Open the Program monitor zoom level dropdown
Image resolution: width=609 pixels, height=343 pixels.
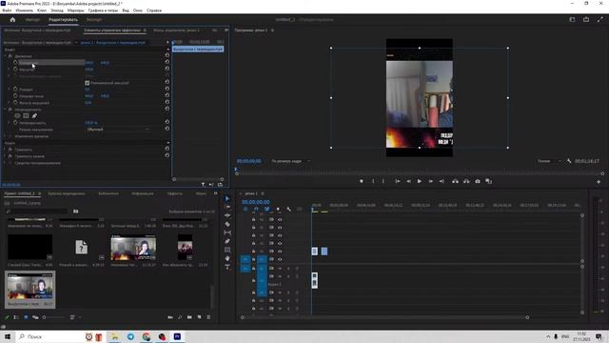tap(290, 161)
